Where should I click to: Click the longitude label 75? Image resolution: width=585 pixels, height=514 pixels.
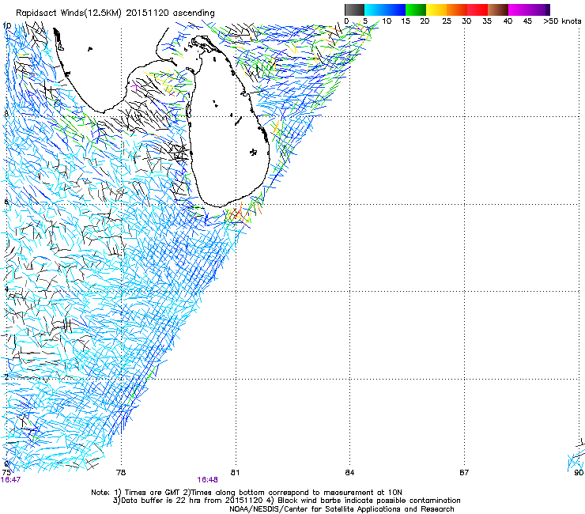[x=6, y=473]
